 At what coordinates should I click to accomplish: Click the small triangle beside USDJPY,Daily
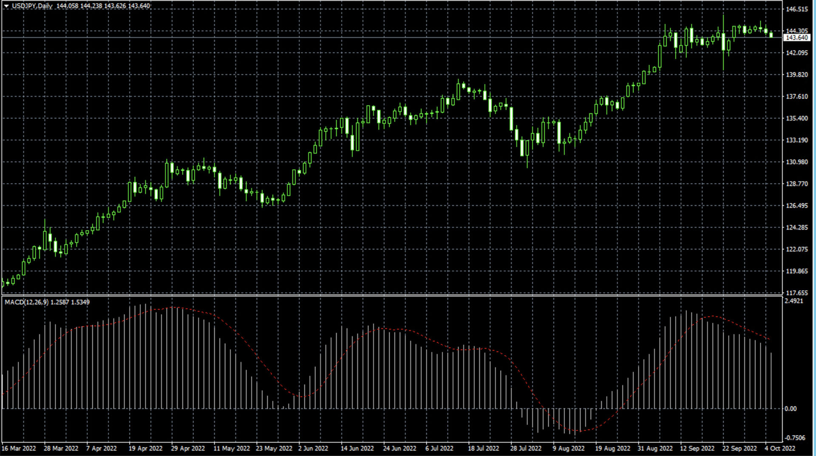pos(6,6)
